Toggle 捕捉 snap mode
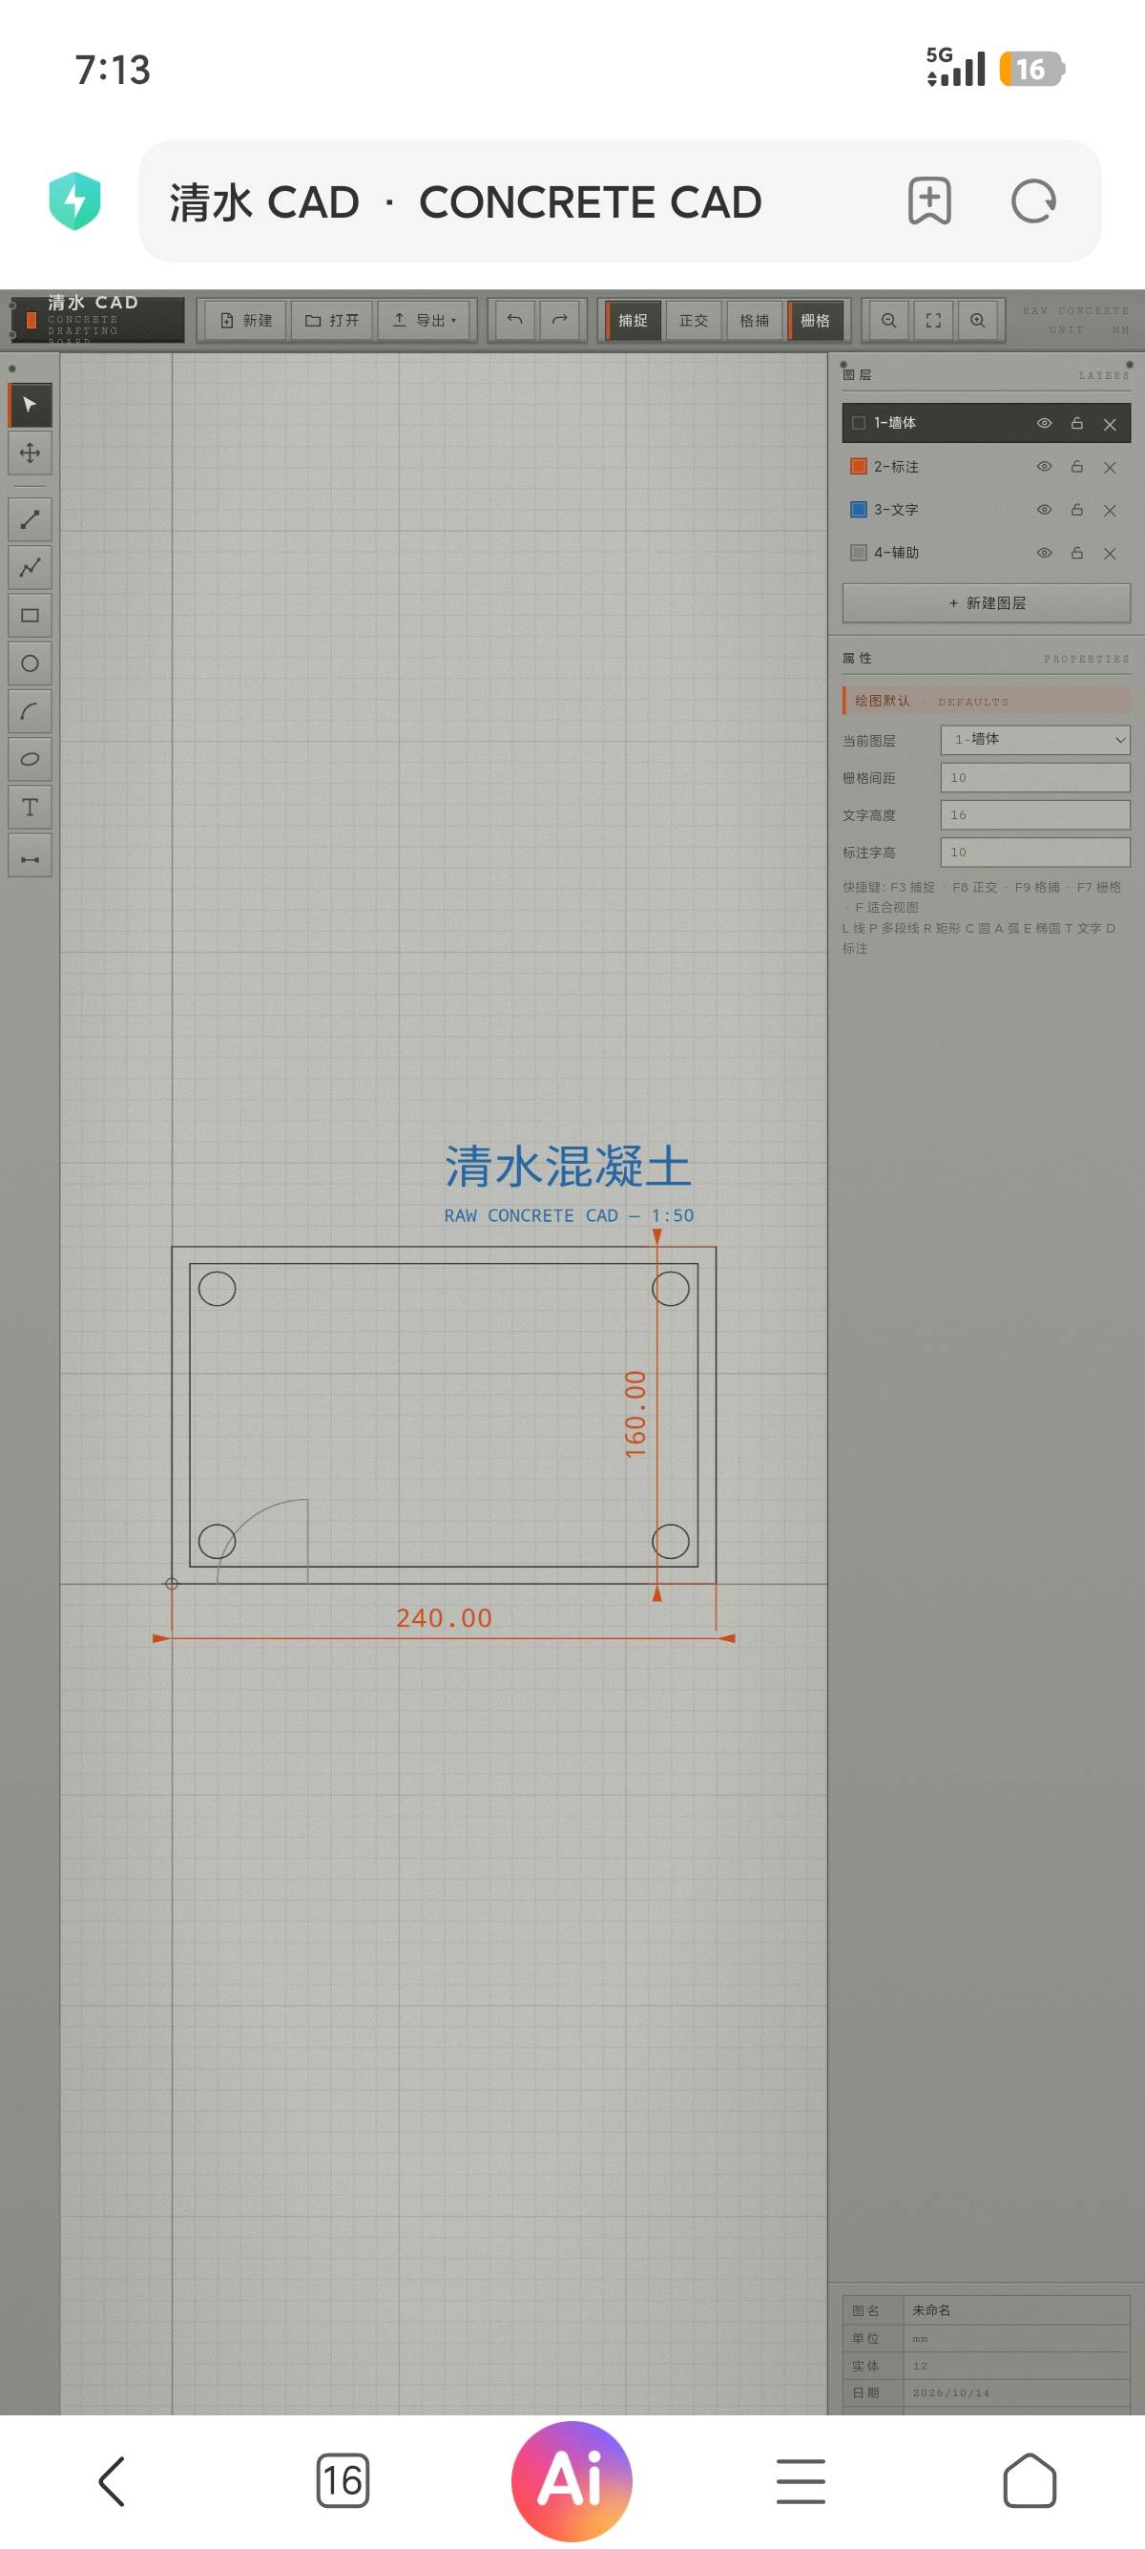The width and height of the screenshot is (1145, 2549). point(633,320)
